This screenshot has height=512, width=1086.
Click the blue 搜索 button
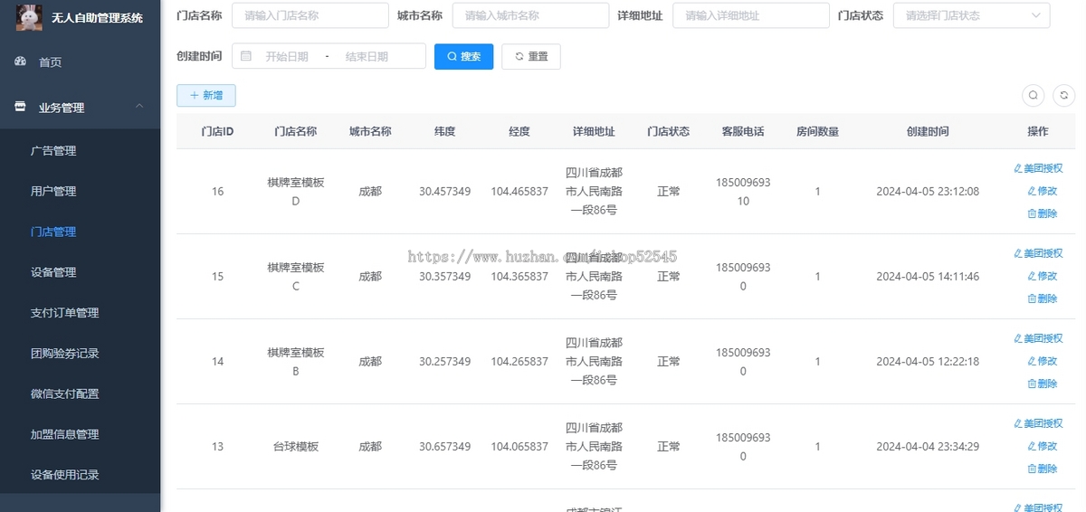coord(463,56)
